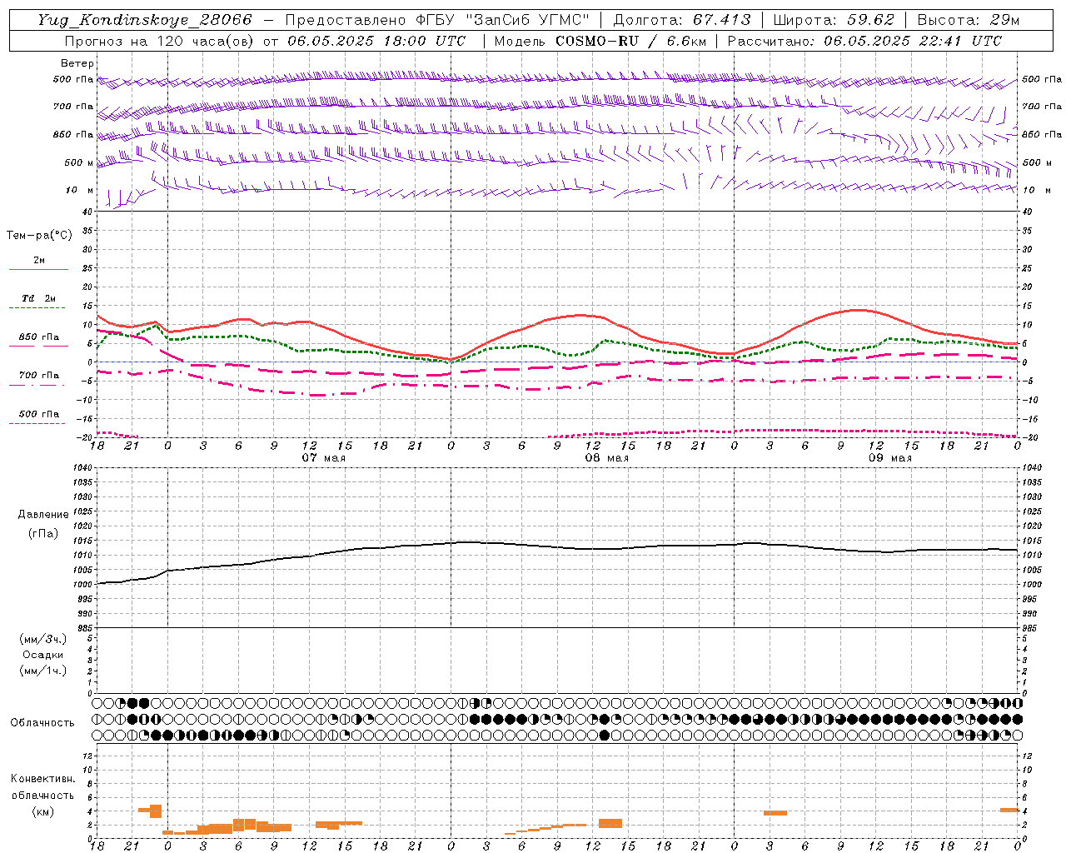Select the Долгота: 67.413 header field
Viewport: 1066px width, 853px height.
coord(682,20)
